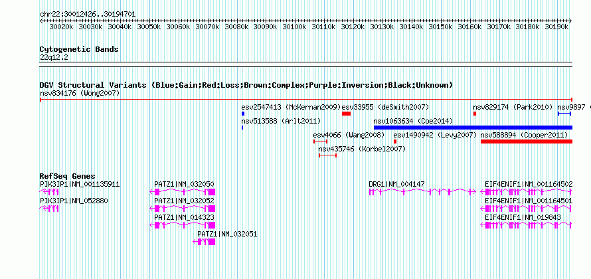The height and width of the screenshot is (279, 591).
Task: Click the blue esv2547413 gain marker
Action: coord(243,114)
